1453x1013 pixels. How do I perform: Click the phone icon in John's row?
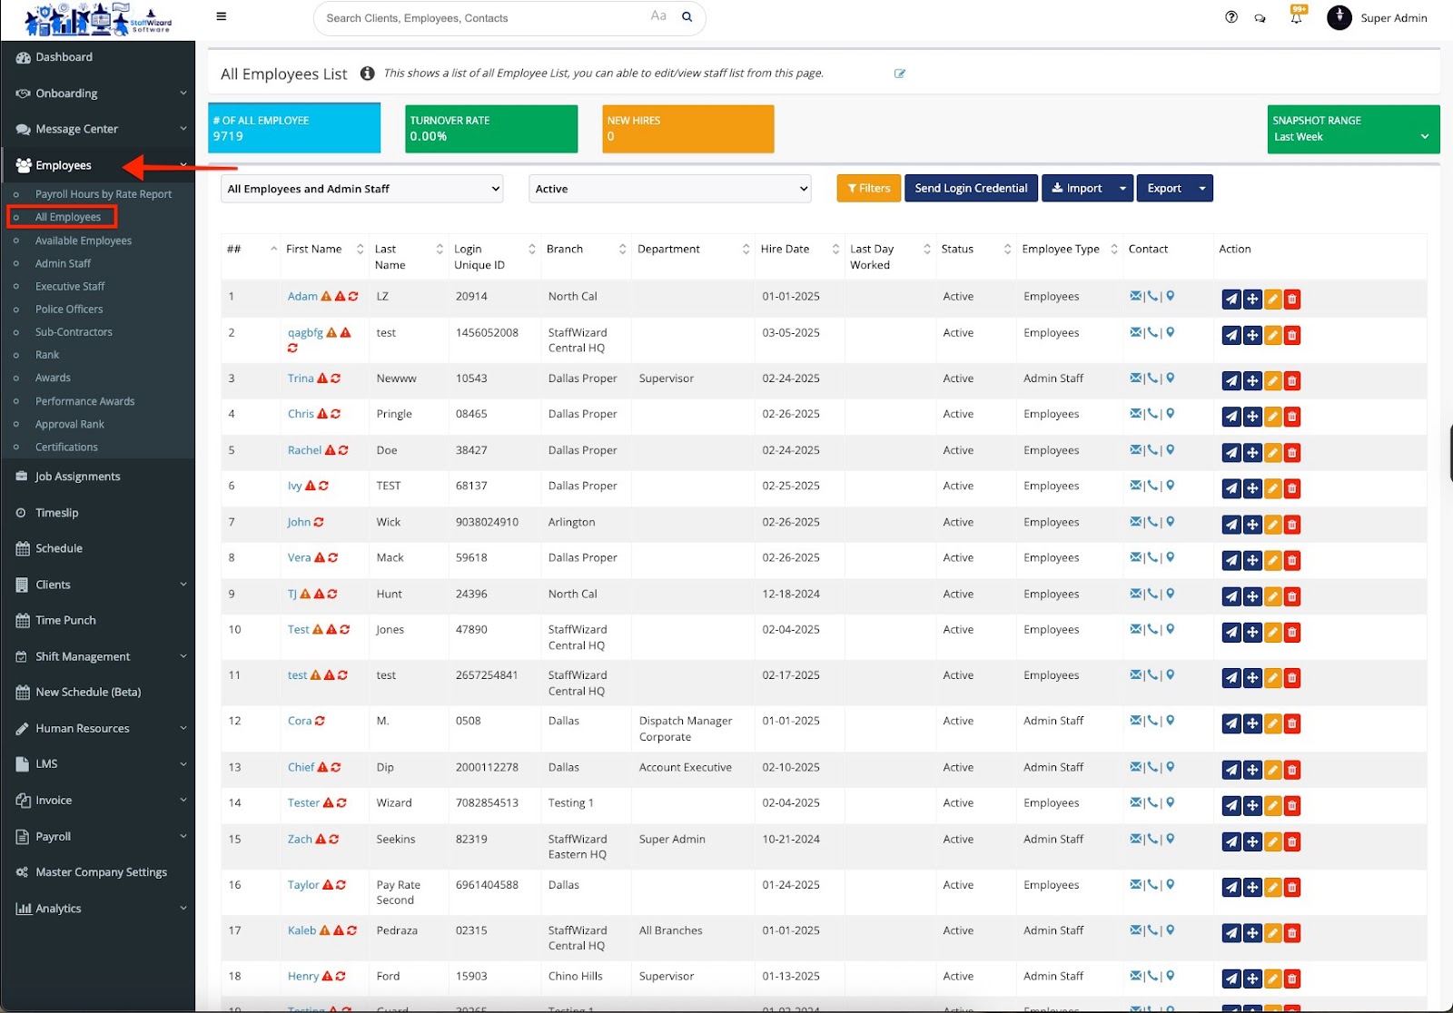pyautogui.click(x=1152, y=522)
